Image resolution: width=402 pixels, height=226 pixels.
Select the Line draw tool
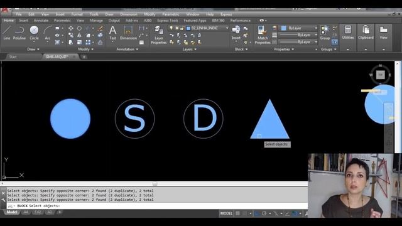tap(6, 33)
